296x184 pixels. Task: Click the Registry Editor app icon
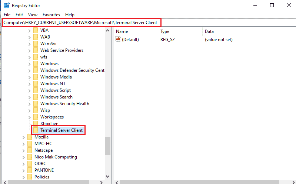tap(7, 6)
